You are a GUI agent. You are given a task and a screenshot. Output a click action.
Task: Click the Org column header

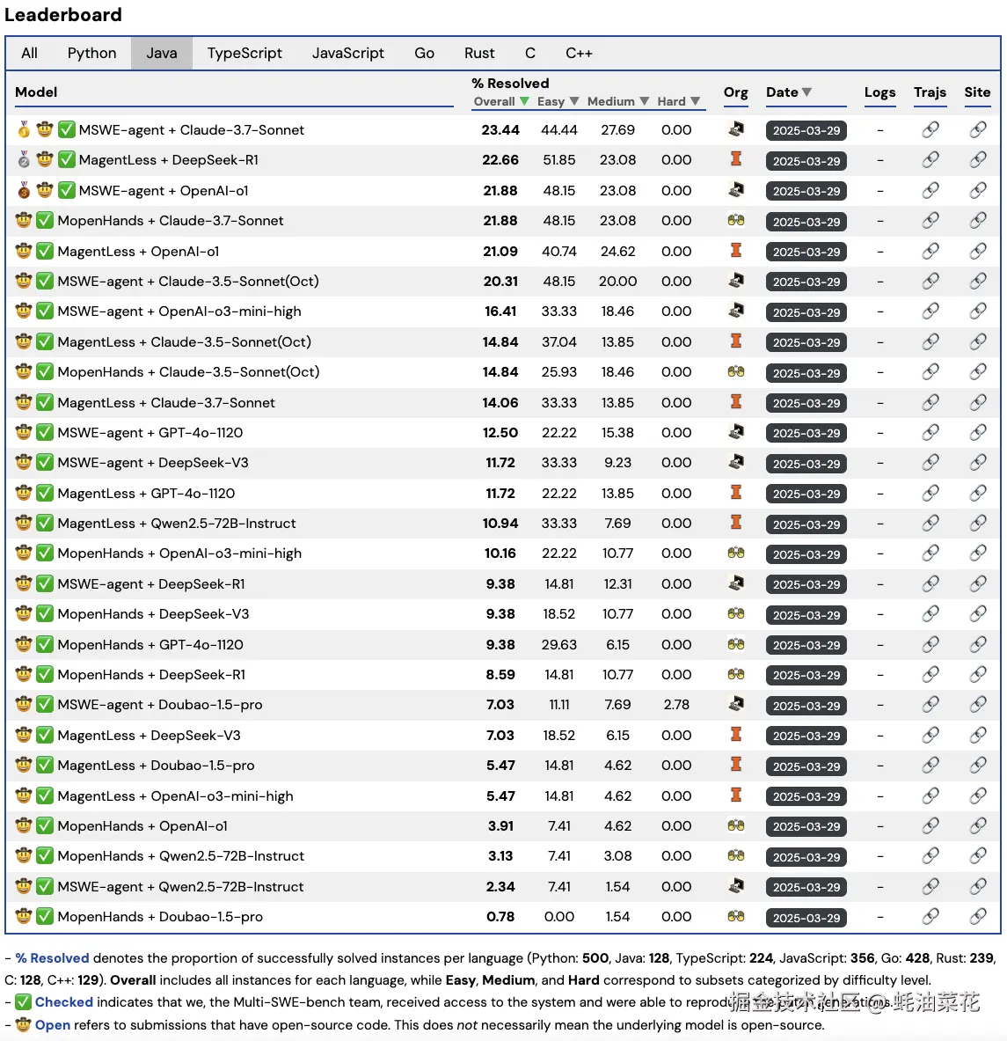tap(735, 92)
